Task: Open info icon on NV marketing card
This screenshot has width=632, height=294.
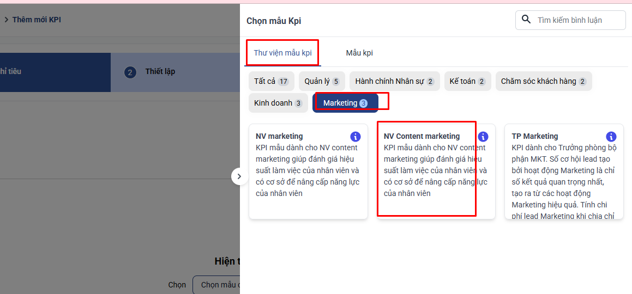Action: [356, 137]
